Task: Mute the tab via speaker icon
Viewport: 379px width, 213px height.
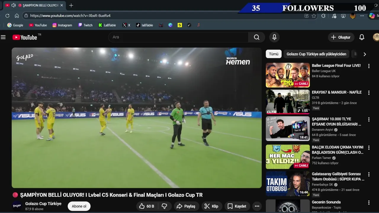Action: [13, 5]
